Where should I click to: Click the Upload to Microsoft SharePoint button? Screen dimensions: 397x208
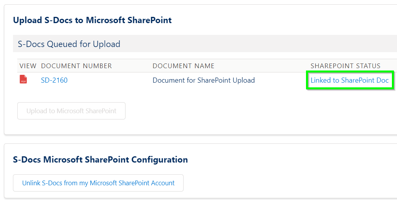(x=71, y=111)
